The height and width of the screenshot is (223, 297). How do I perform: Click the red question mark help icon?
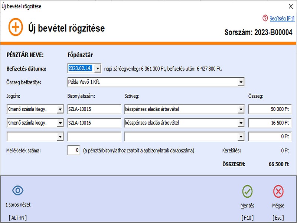click(265, 18)
